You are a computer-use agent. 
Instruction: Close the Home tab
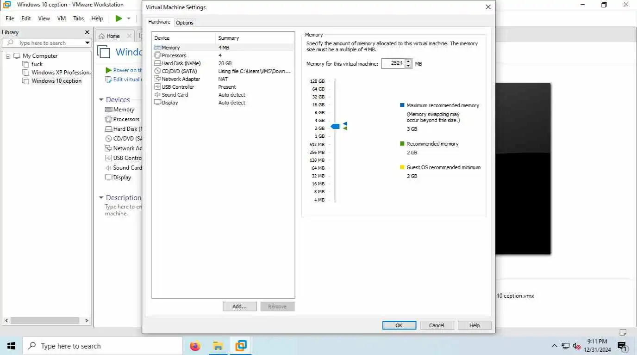129,36
